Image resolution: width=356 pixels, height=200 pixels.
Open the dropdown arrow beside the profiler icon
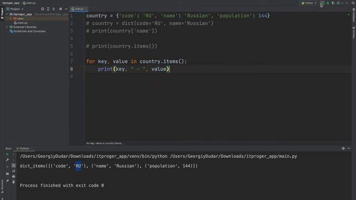pos(342,3)
